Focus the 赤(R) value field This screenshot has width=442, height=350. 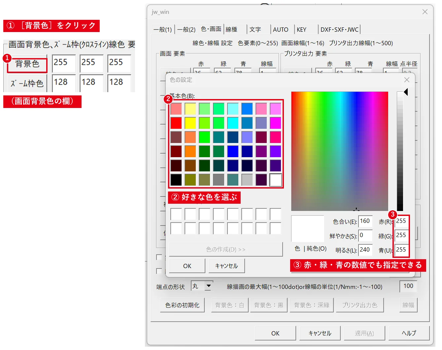401,221
